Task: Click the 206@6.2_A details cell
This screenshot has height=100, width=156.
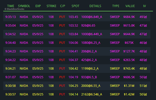Action: point(89,51)
